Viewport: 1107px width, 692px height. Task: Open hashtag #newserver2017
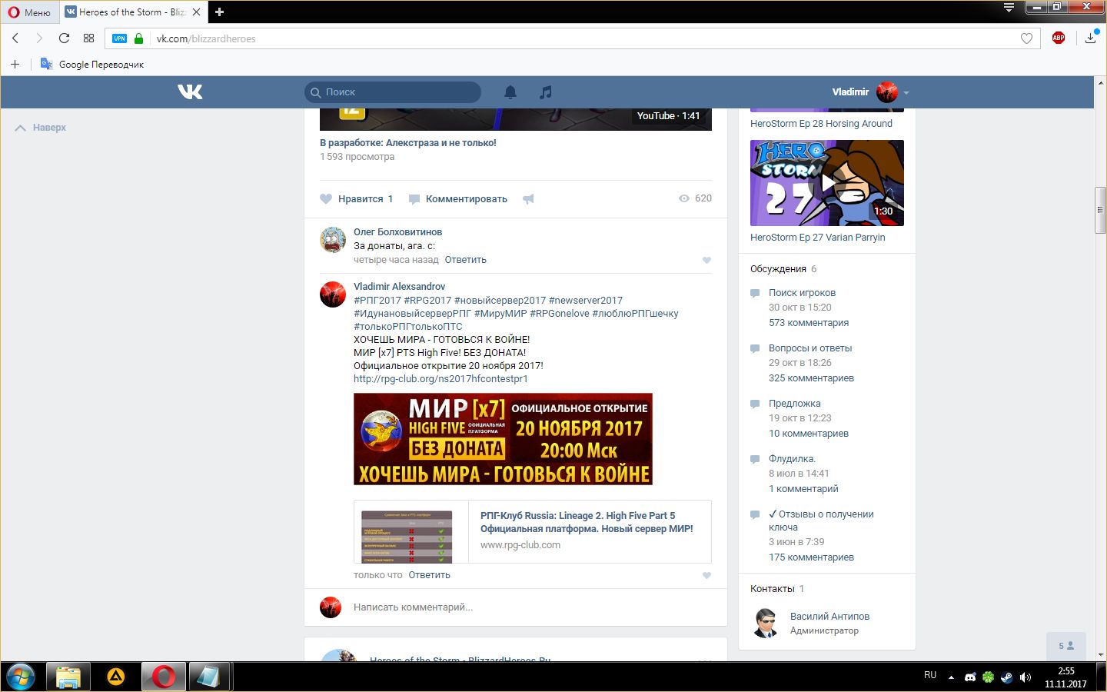[x=586, y=300]
